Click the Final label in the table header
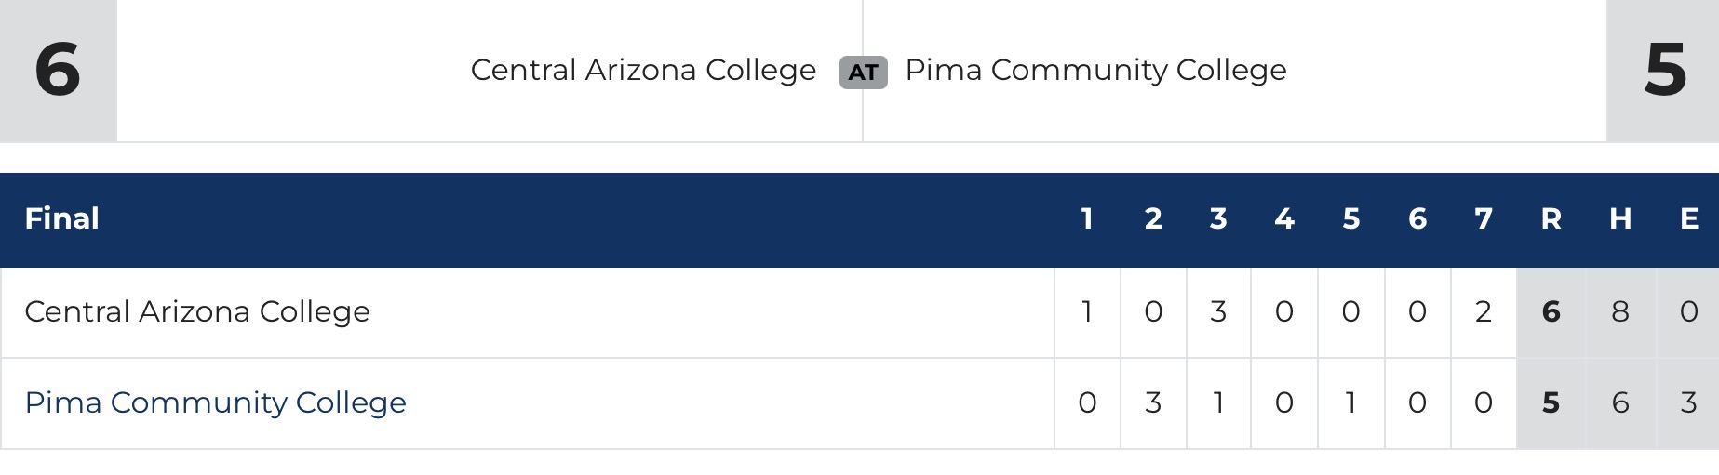The image size is (1719, 475). (x=61, y=218)
